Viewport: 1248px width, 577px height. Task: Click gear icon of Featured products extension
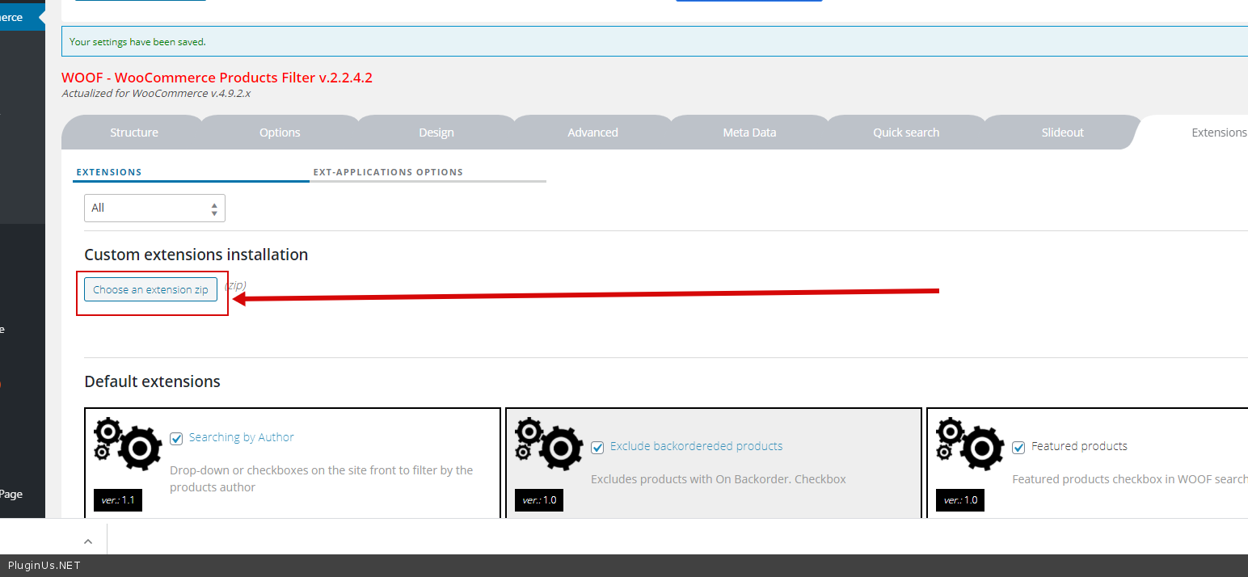coord(970,444)
